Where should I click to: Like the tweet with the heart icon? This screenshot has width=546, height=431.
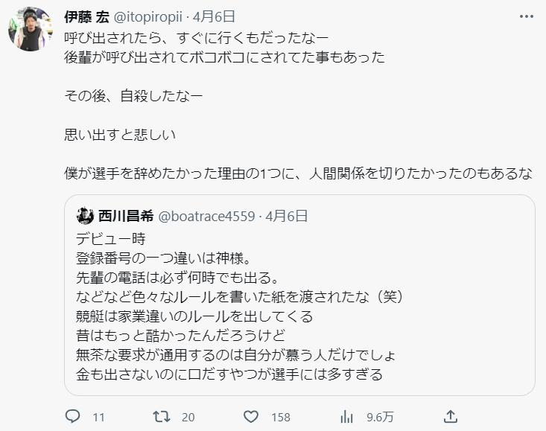click(x=251, y=416)
